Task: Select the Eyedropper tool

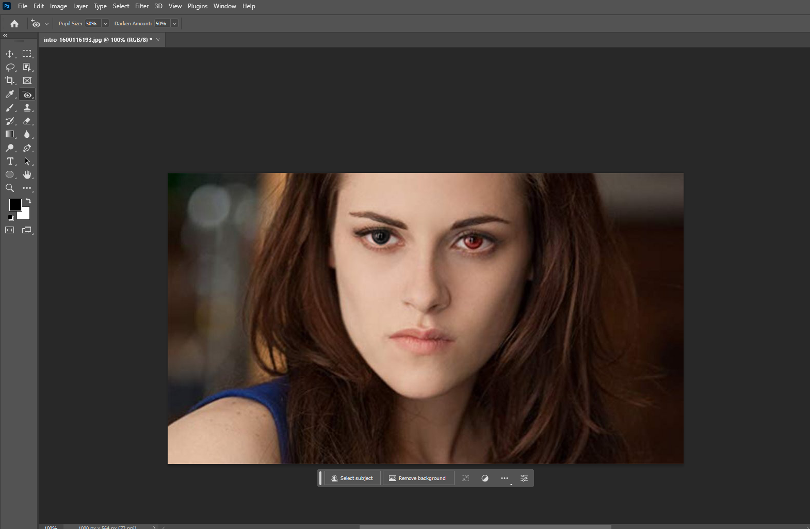Action: [10, 94]
